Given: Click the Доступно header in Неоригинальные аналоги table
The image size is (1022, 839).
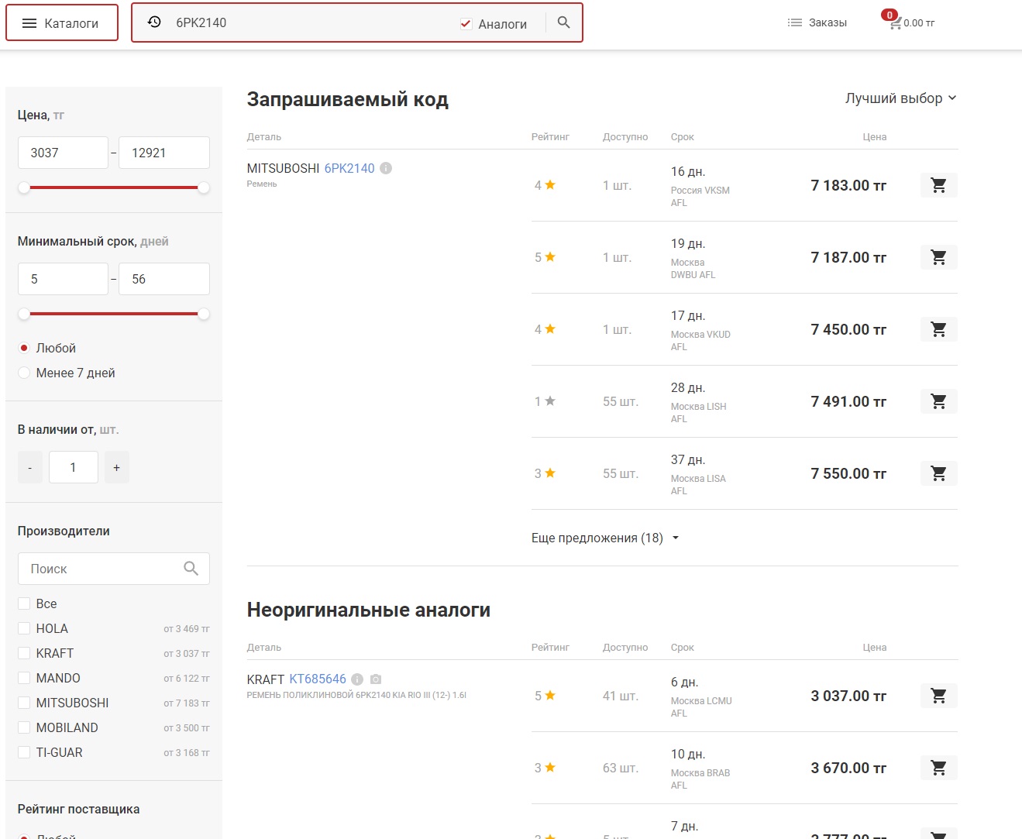Looking at the screenshot, I should [625, 648].
